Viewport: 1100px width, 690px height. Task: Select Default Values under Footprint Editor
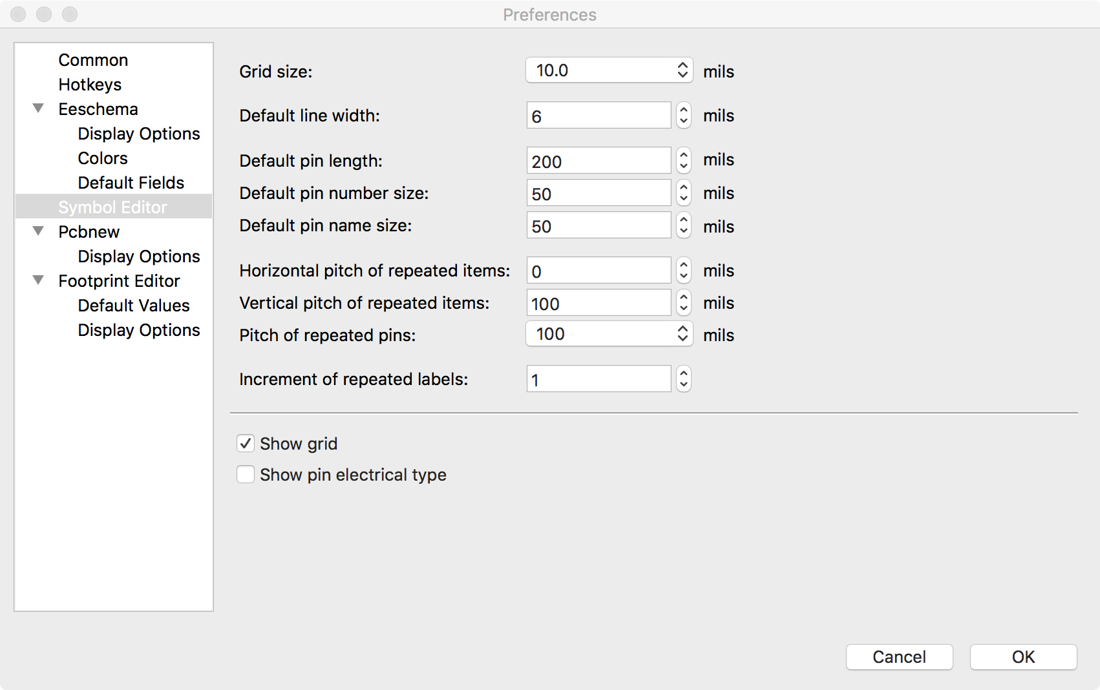134,306
